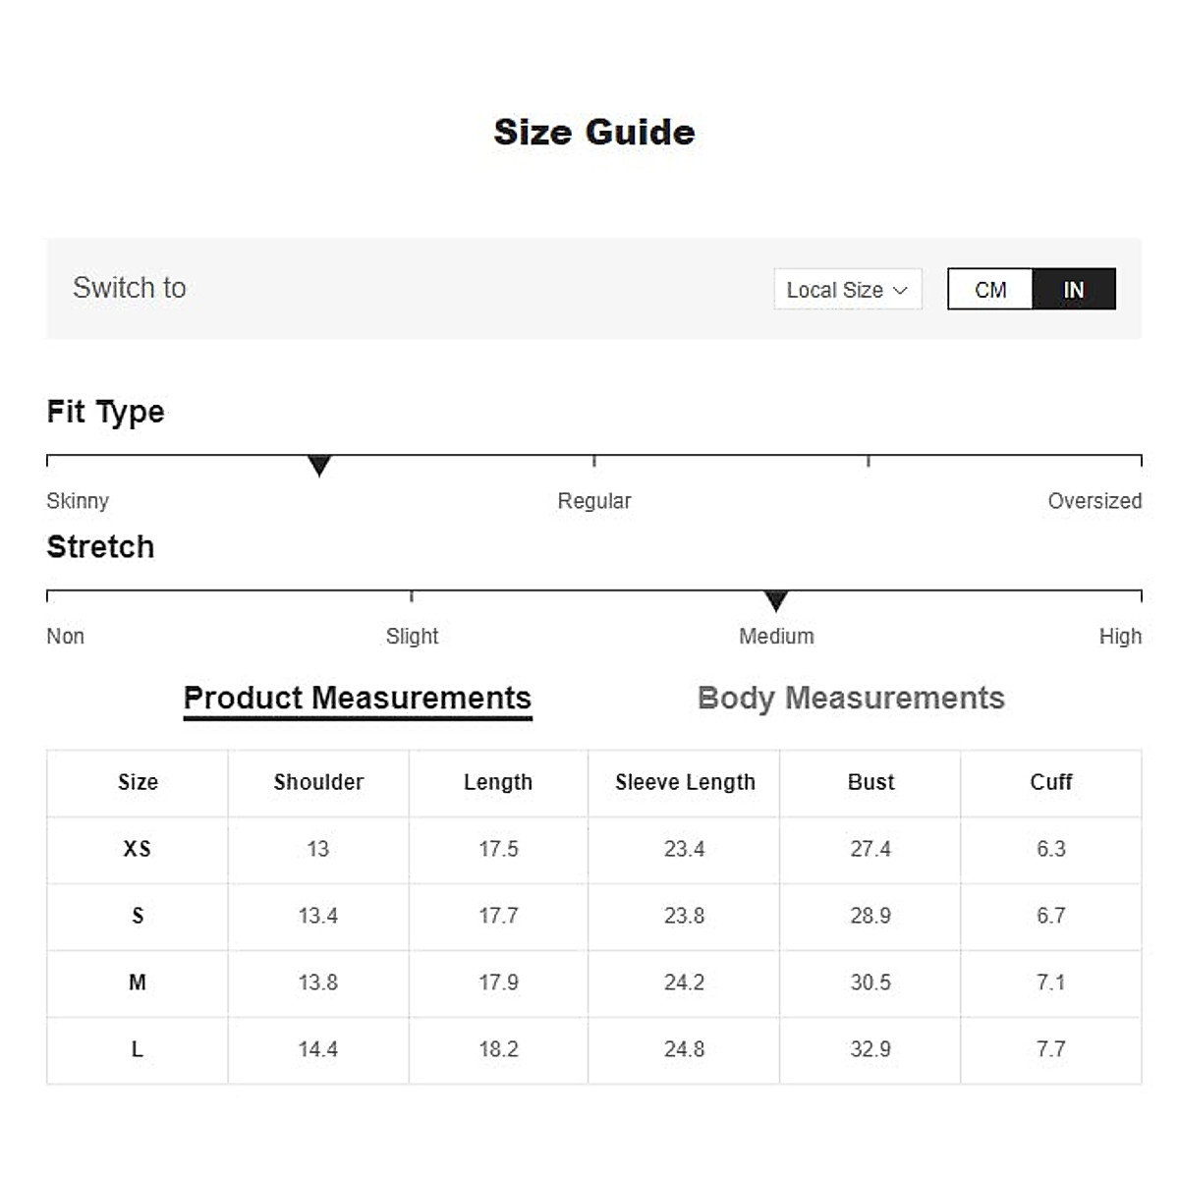This screenshot has height=1179, width=1179.
Task: Click the Sleeve Length column header
Action: pyautogui.click(x=685, y=782)
